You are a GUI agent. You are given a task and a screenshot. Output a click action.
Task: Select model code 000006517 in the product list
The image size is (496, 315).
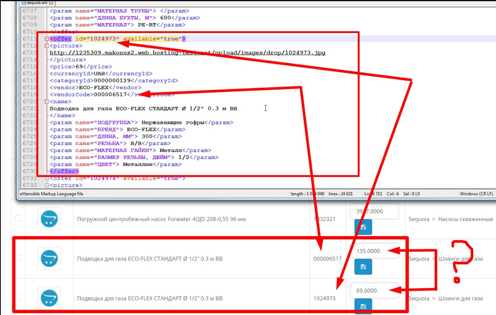327,259
